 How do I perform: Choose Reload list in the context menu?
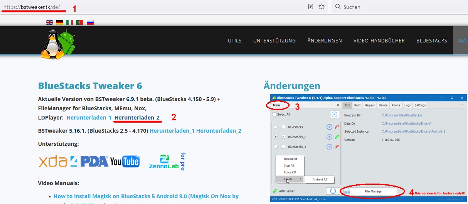[x=291, y=159]
